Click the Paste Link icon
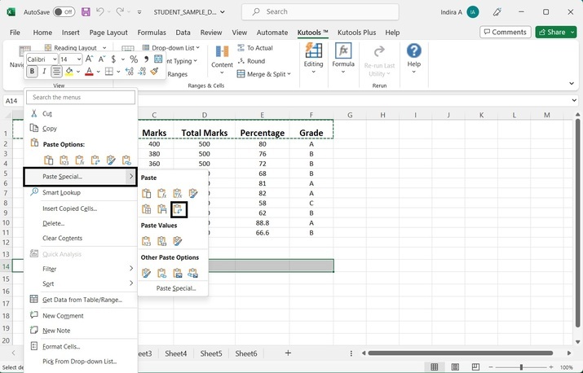Viewport: 583px width, 373px height. click(162, 273)
